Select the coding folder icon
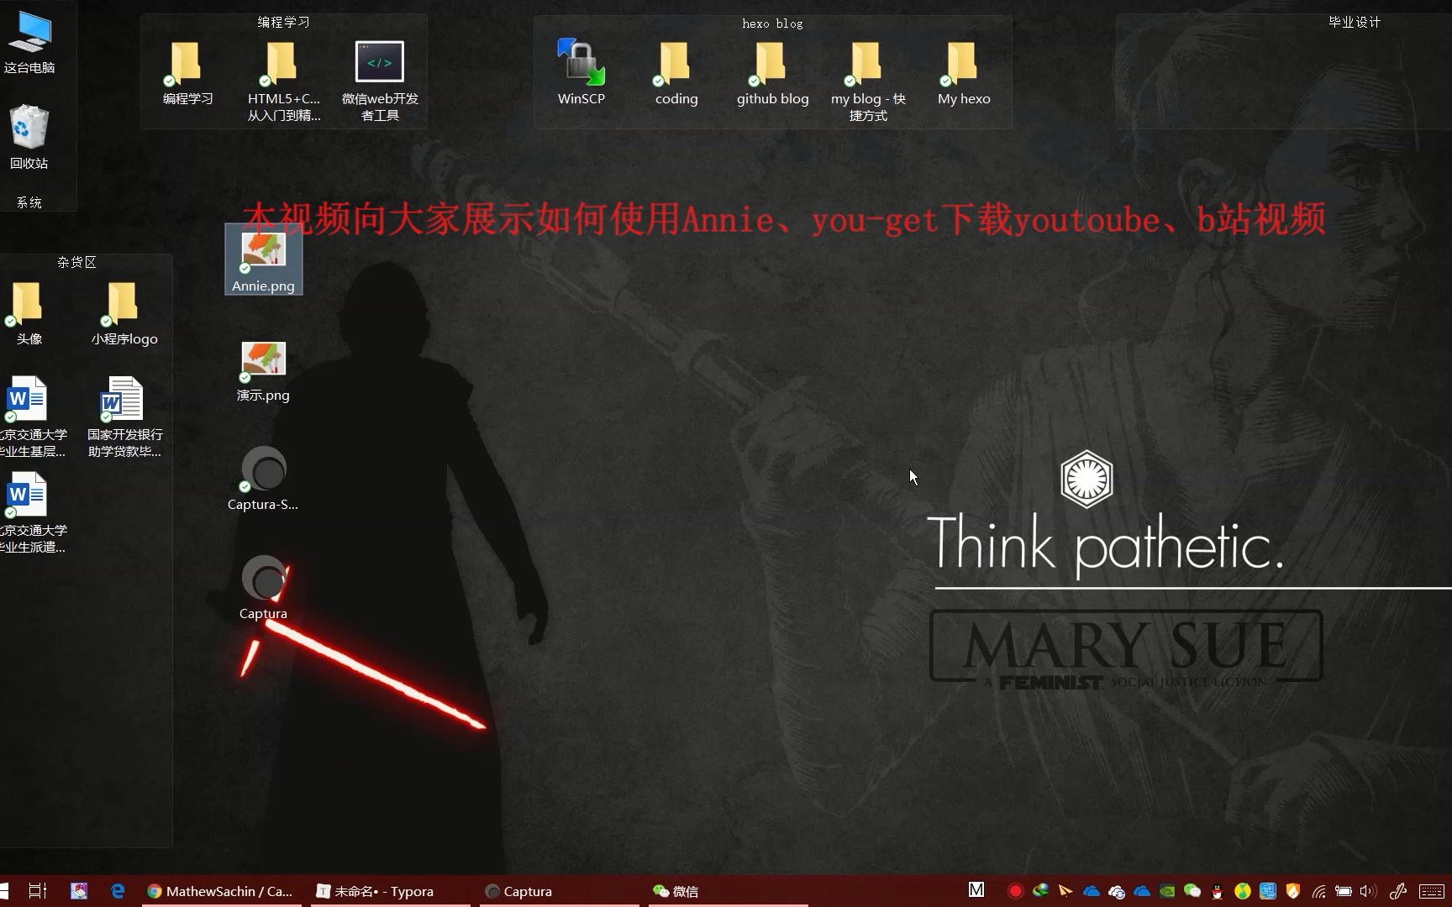The image size is (1452, 907). click(x=676, y=74)
